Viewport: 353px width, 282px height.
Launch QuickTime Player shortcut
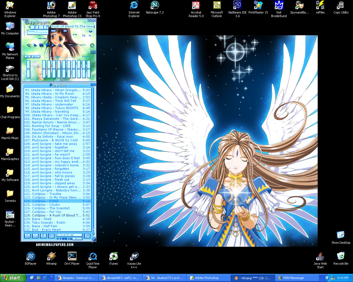tap(93, 260)
